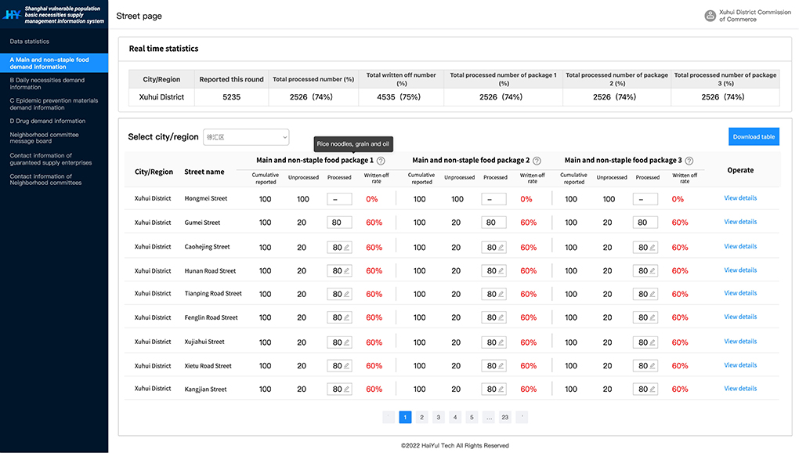Click Fenglin Road Street package 3 edit pencil
799x453 pixels.
pyautogui.click(x=653, y=317)
